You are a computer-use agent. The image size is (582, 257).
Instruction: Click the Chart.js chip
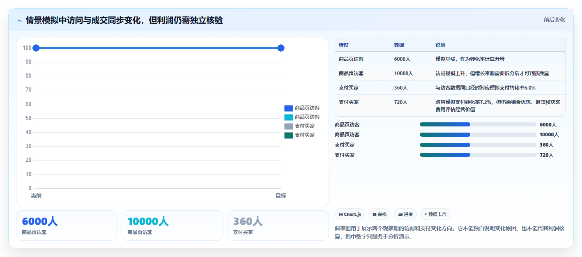350,214
